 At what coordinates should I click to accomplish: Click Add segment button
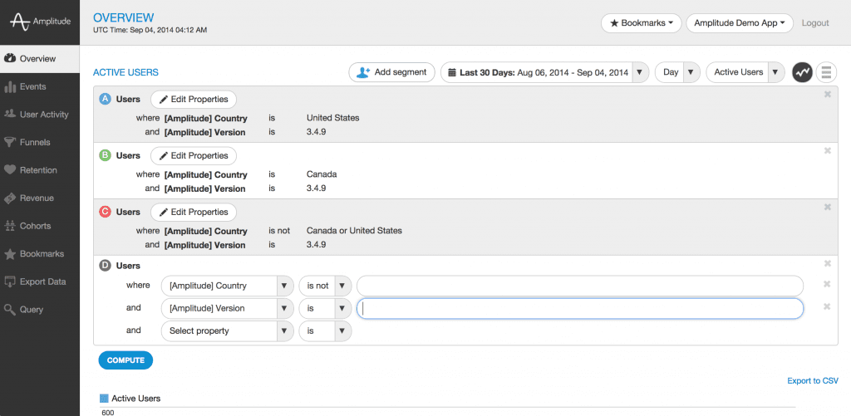pyautogui.click(x=391, y=72)
